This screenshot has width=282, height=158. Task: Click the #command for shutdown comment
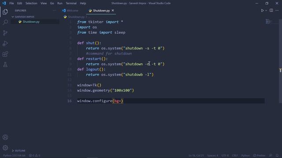point(109,54)
